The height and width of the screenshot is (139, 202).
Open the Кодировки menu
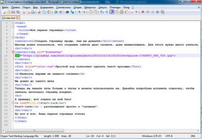(47, 8)
